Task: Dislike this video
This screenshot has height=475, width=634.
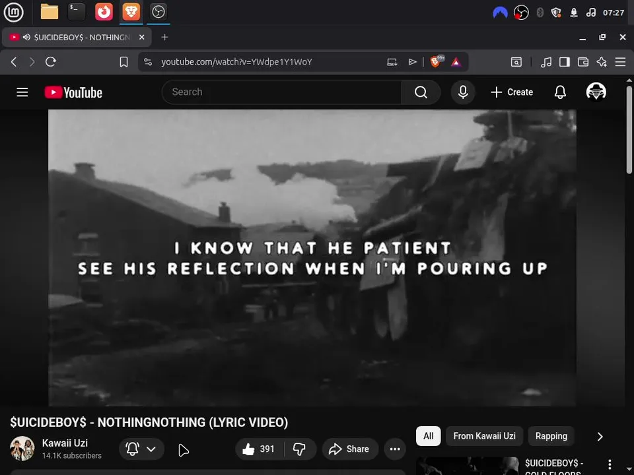Action: [300, 449]
